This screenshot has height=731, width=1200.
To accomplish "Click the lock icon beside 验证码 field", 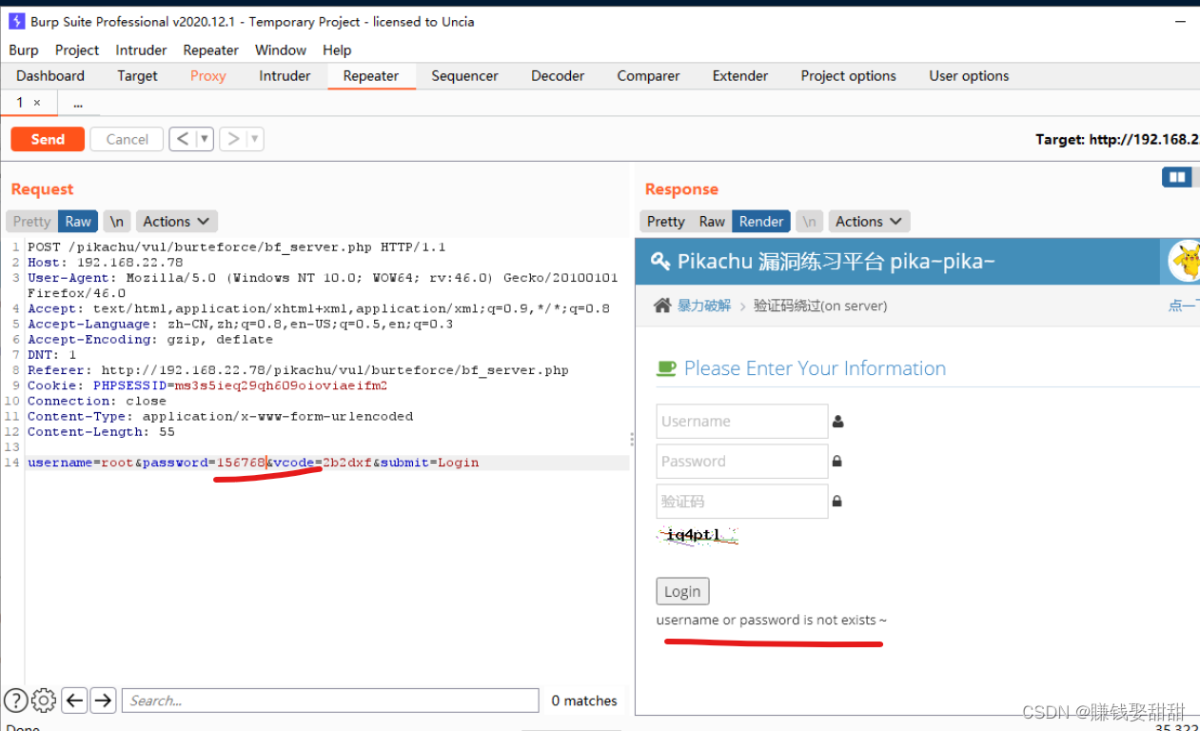I will [837, 501].
